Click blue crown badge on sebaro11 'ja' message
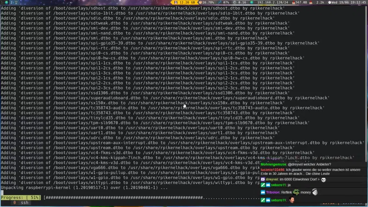This screenshot has height=207, width=368. (268, 185)
